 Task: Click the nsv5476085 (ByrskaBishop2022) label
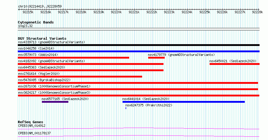click(44, 80)
